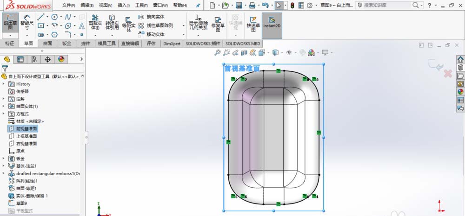Click the feature tree filter field
Viewport: 465px width, 216px height.
click(x=42, y=69)
